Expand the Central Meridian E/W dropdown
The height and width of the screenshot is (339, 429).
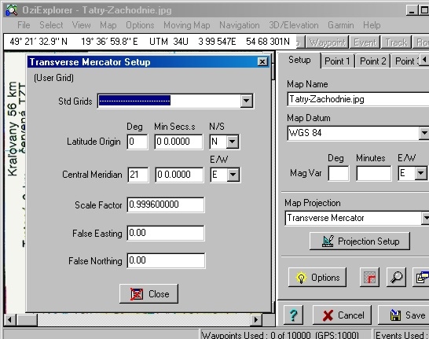233,175
